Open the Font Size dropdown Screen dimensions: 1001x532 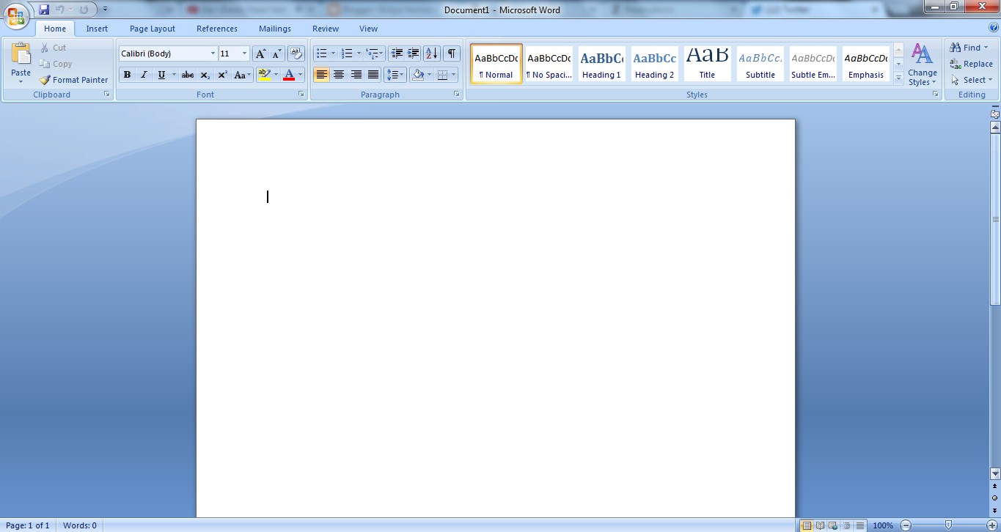(x=245, y=53)
